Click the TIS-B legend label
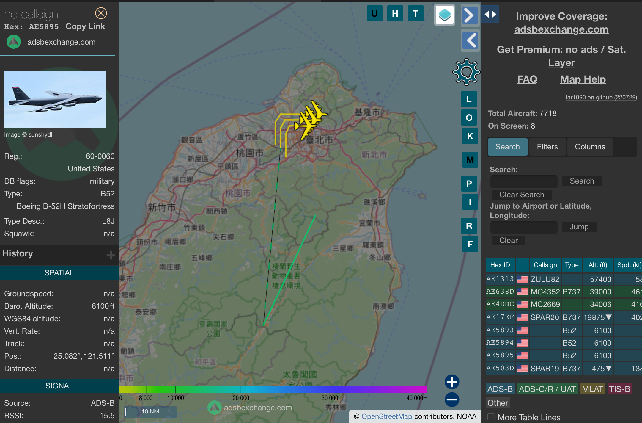 tap(620, 389)
